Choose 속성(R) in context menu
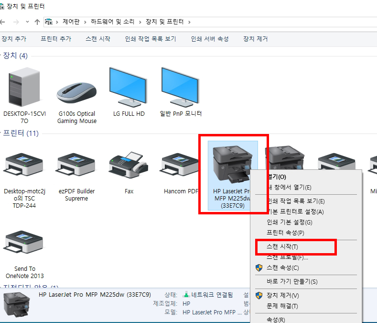 tap(306, 320)
